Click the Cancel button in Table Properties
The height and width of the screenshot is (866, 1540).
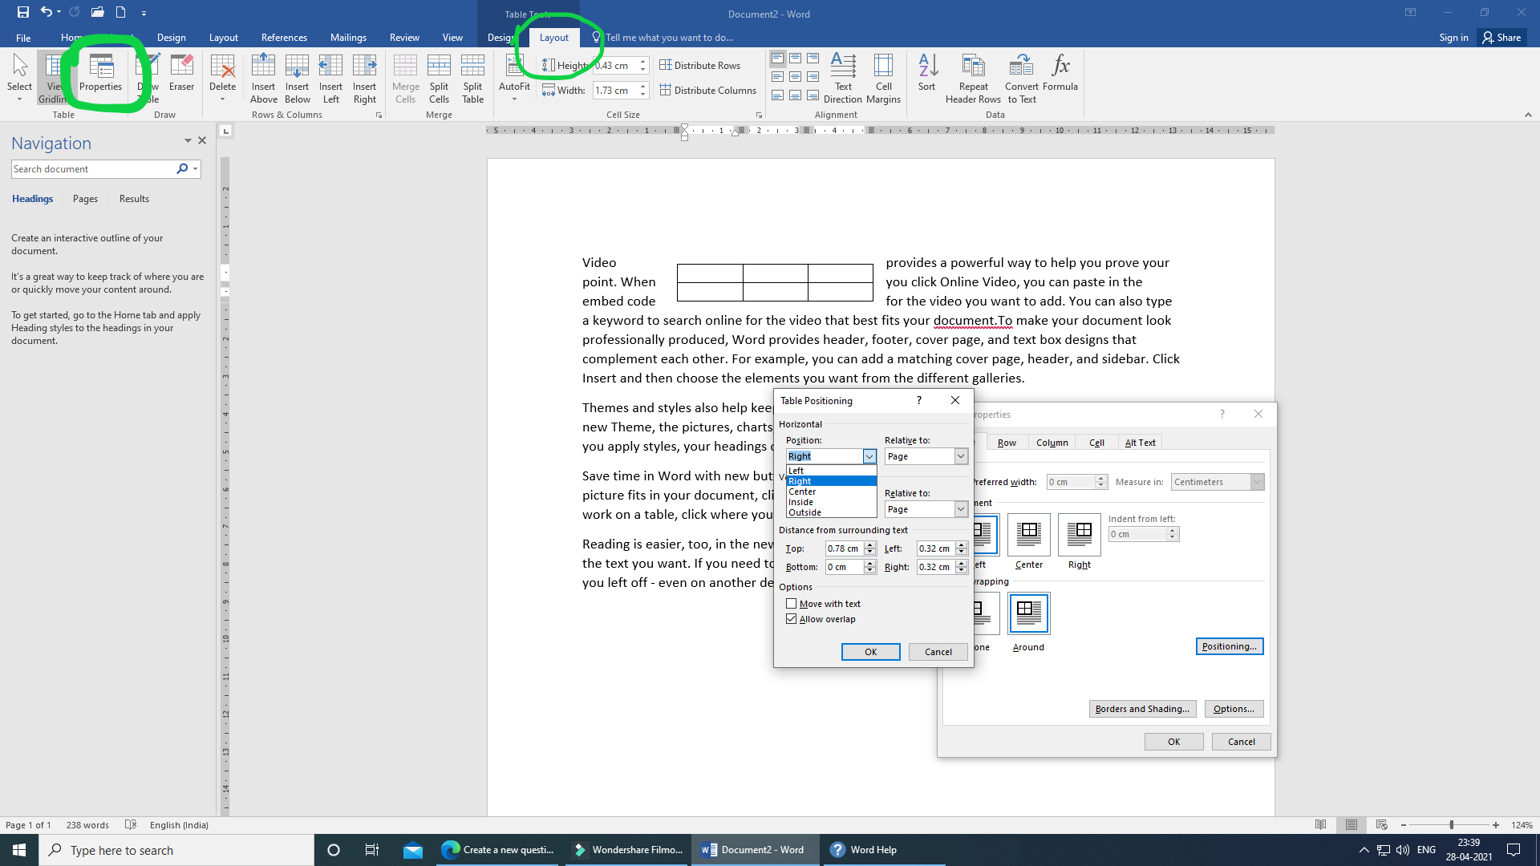(1239, 741)
